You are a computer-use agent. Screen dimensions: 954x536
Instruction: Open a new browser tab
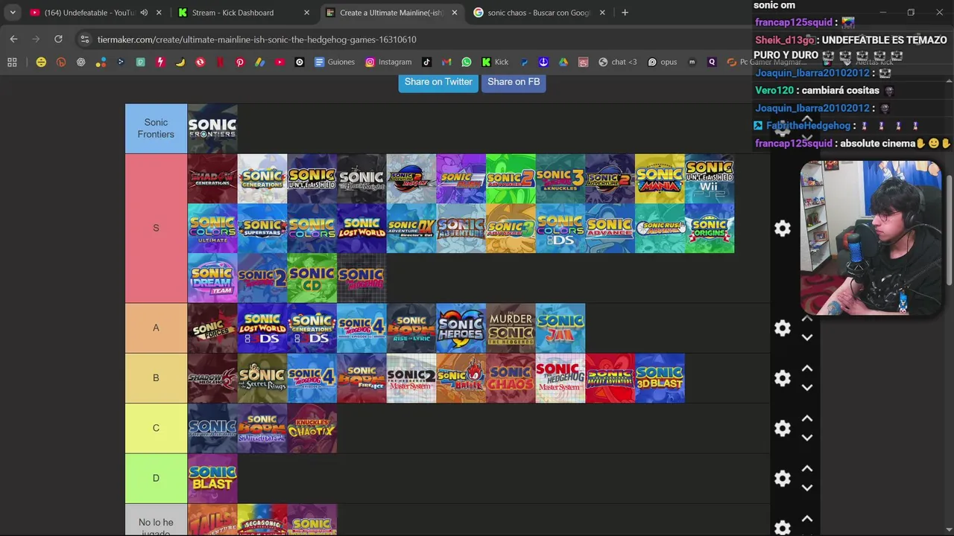(x=625, y=13)
